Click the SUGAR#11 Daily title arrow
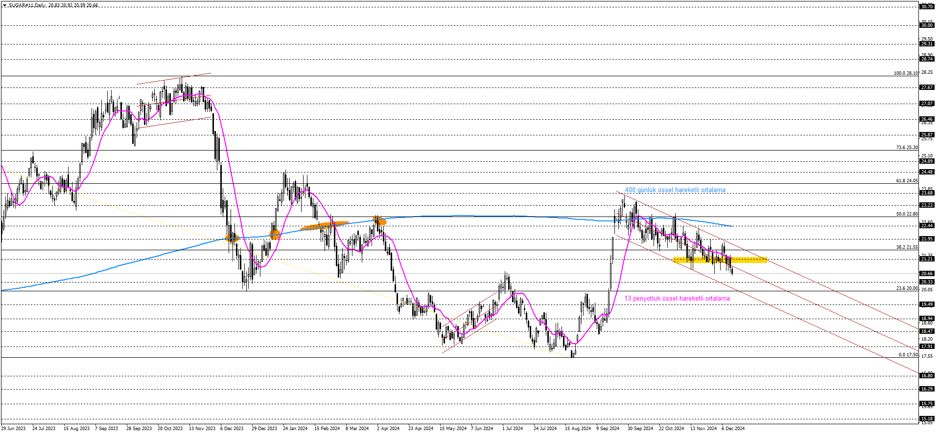This screenshot has height=434, width=938. pyautogui.click(x=4, y=5)
